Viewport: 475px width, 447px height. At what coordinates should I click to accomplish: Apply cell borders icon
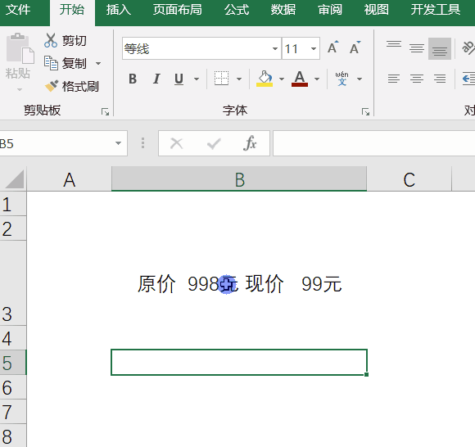click(x=221, y=79)
